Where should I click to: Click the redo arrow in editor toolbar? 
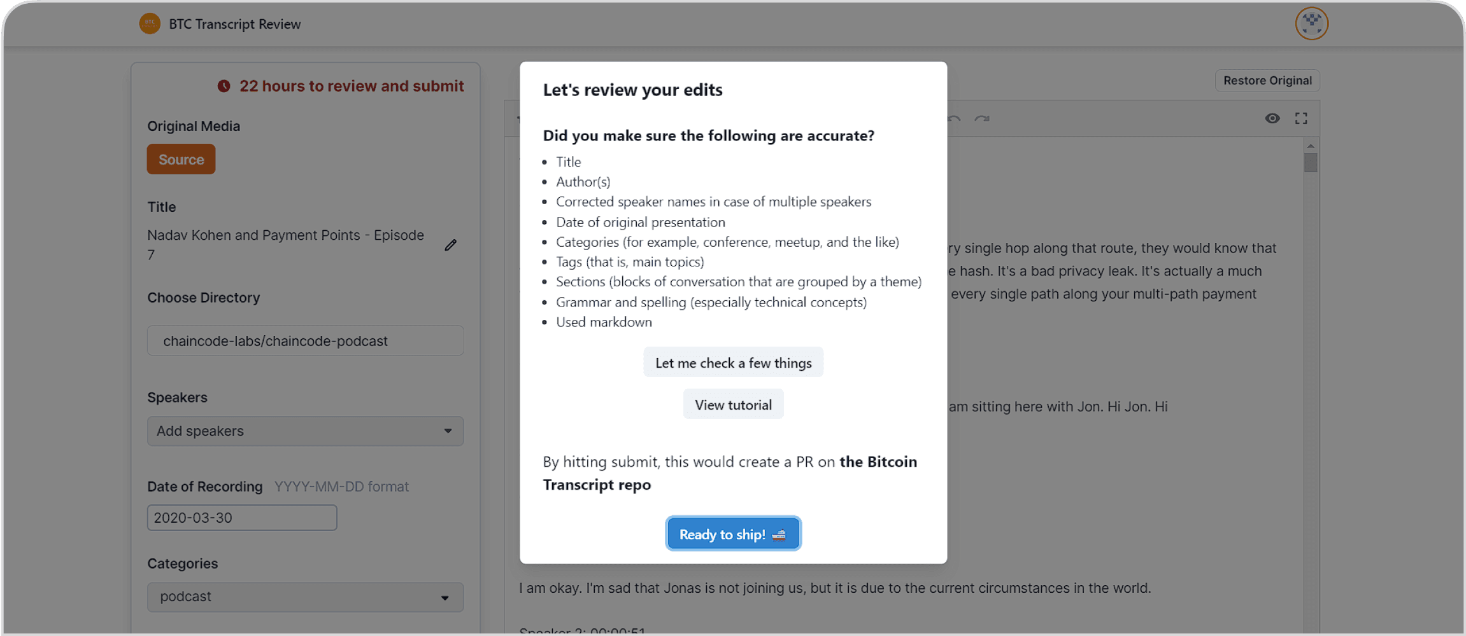pos(981,118)
